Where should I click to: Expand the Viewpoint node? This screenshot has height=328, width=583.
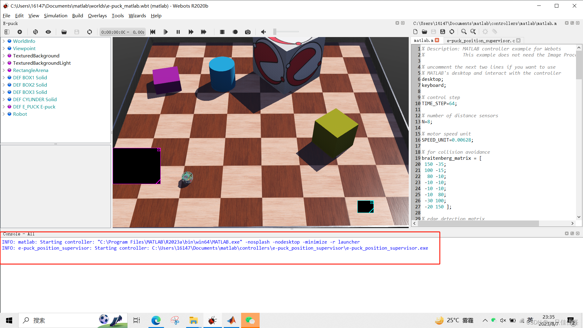[x=4, y=48]
